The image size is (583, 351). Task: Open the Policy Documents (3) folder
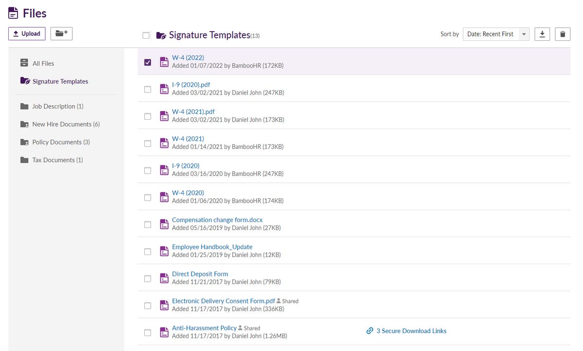[x=61, y=142]
